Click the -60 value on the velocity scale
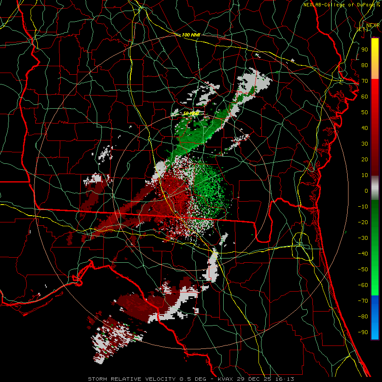The image size is (382, 382). pos(363,285)
